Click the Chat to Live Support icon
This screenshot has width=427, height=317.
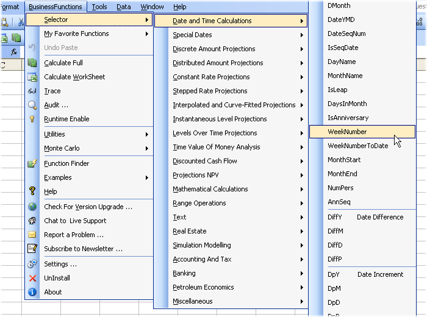click(32, 221)
